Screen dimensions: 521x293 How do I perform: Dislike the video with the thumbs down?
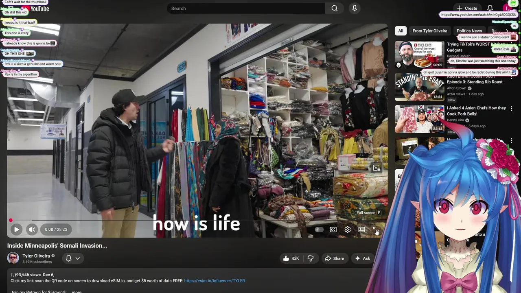(311, 258)
